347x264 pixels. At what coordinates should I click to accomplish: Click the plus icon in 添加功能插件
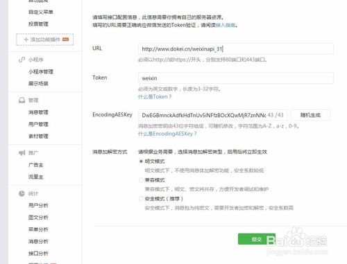26,39
